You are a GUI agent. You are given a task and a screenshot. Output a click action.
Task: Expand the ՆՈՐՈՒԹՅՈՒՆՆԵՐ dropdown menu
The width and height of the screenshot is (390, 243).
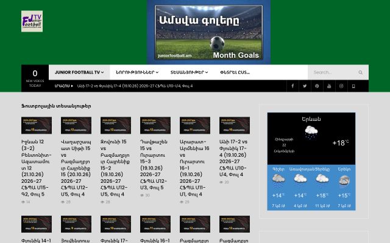coord(137,72)
